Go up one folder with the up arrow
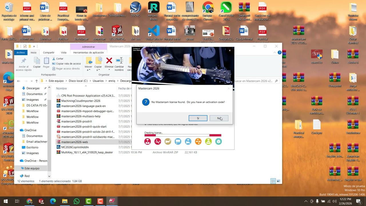This screenshot has height=206, width=366. point(36,81)
